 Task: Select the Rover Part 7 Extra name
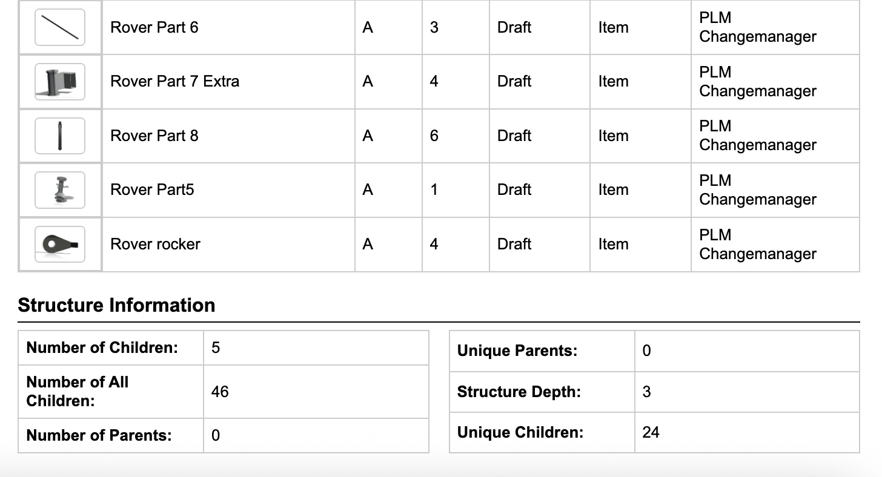(174, 82)
